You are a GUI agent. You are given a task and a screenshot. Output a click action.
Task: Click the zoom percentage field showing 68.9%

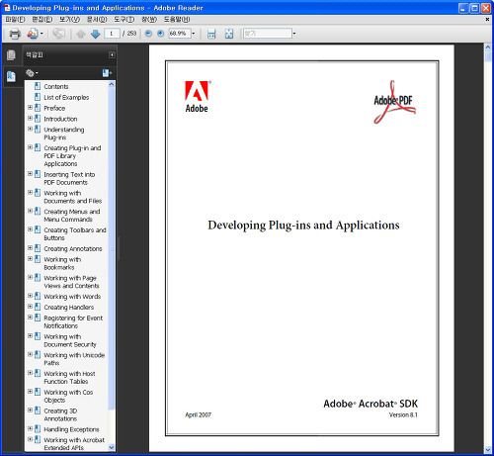tap(180, 34)
